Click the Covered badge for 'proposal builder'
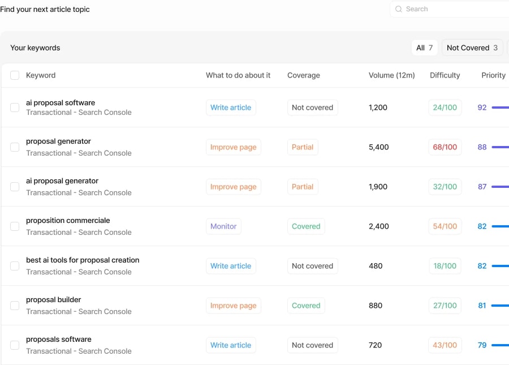The image size is (509, 365). pyautogui.click(x=306, y=306)
